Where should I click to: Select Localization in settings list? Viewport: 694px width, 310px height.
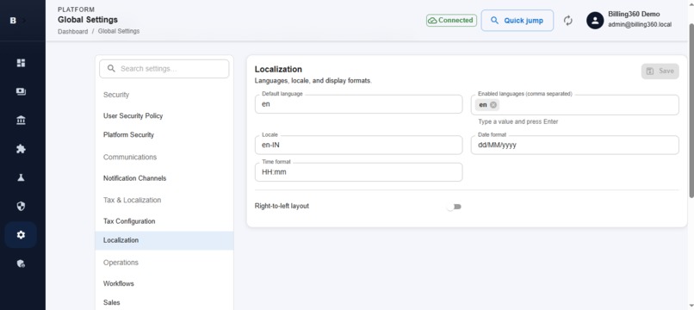[164, 240]
